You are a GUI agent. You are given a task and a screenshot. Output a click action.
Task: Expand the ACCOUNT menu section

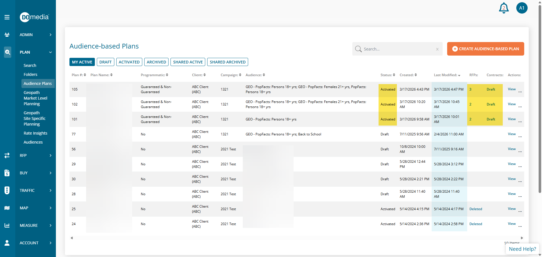click(36, 243)
